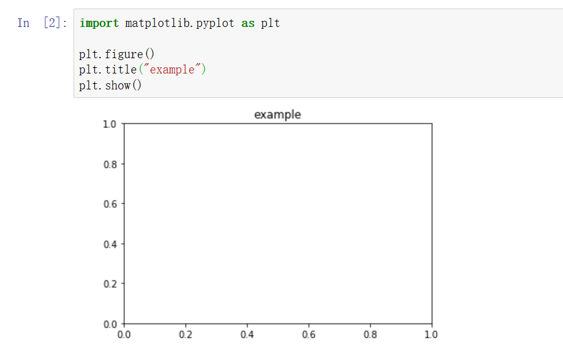Click the x-axis tick label 0.8
The height and width of the screenshot is (346, 563).
[x=370, y=334]
